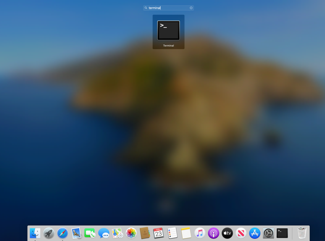This screenshot has width=325, height=241.
Task: Open Podcasts from the dock
Action: 214,233
